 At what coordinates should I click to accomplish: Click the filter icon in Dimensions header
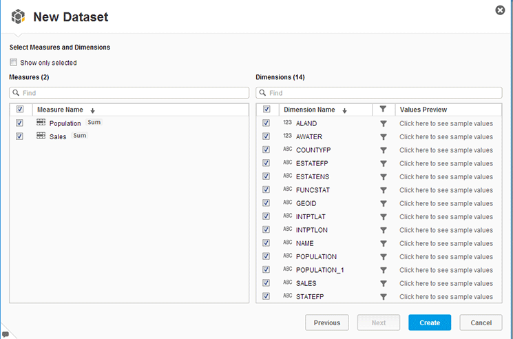383,110
